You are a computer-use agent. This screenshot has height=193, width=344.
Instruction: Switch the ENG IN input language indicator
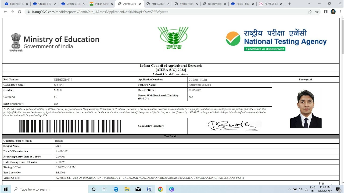[x=313, y=189]
